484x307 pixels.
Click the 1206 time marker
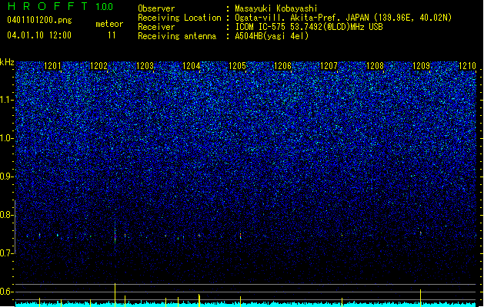[282, 66]
